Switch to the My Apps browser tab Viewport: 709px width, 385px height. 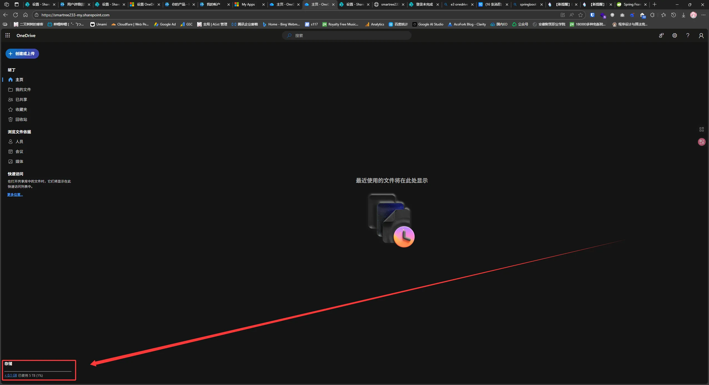point(248,4)
